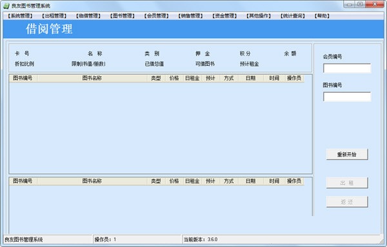This screenshot has width=387, height=247.
Task: Click the 借阅管理 heading
Action: click(x=49, y=29)
